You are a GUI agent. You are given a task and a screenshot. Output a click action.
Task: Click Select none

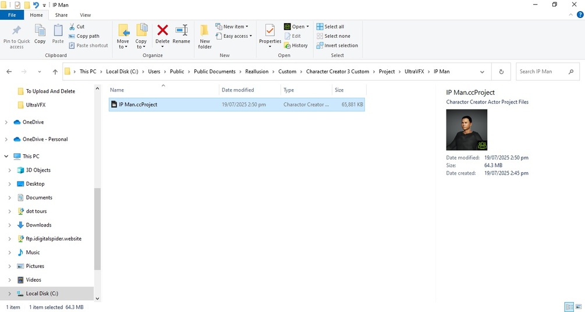334,36
